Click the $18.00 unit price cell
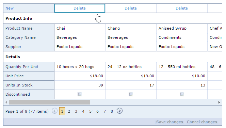Screen dimensions: 226x128 tap(80, 76)
